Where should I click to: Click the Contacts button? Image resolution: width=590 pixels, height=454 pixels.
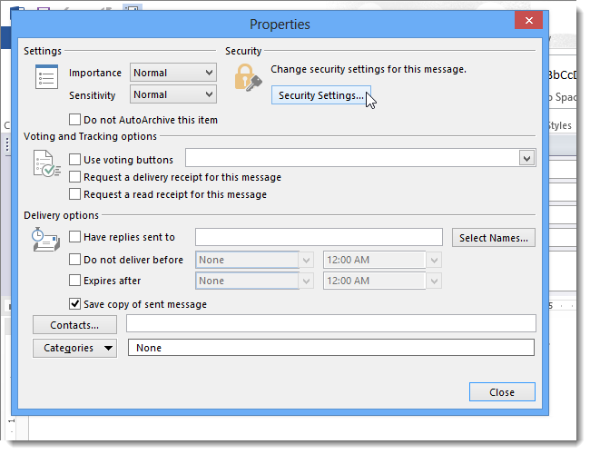pyautogui.click(x=74, y=325)
